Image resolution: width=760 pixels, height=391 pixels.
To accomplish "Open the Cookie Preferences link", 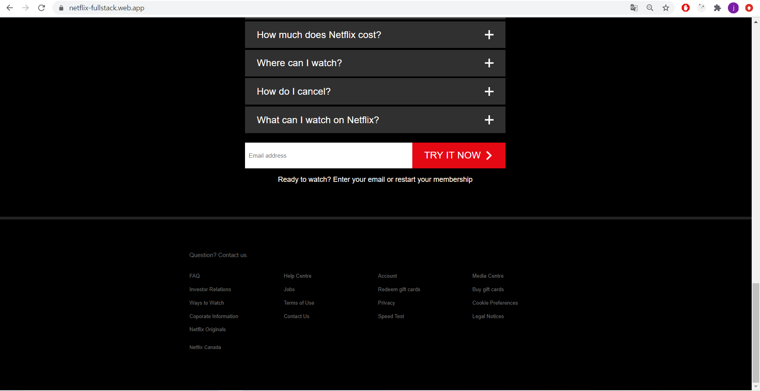I will [495, 303].
